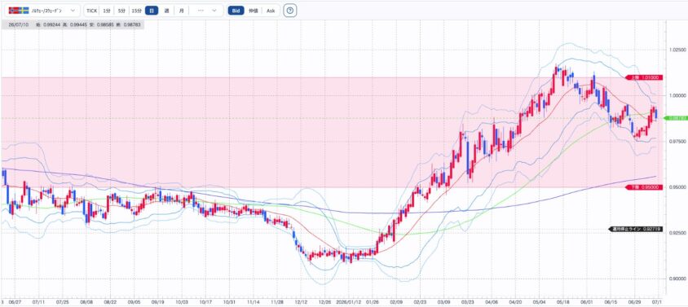Image resolution: width=688 pixels, height=307 pixels.
Task: Click the lower limit 0.95000 label
Action: click(x=643, y=187)
